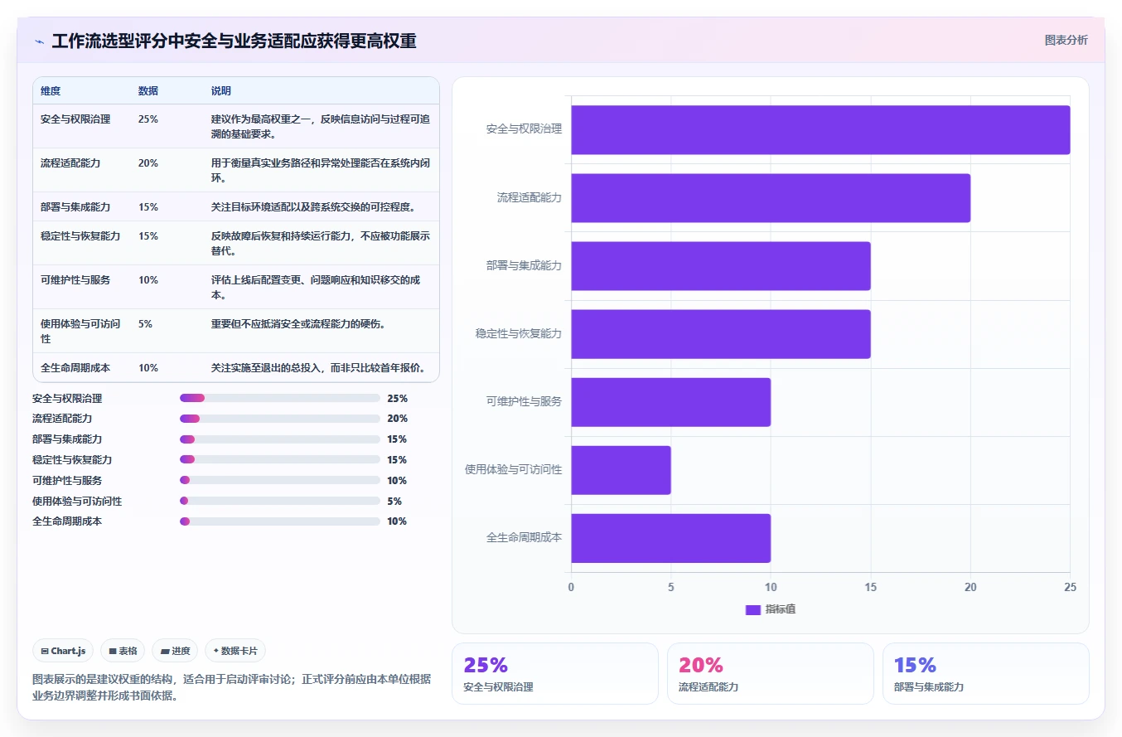
Task: Click the 使用体验与可访问性 progress bar
Action: 280,501
